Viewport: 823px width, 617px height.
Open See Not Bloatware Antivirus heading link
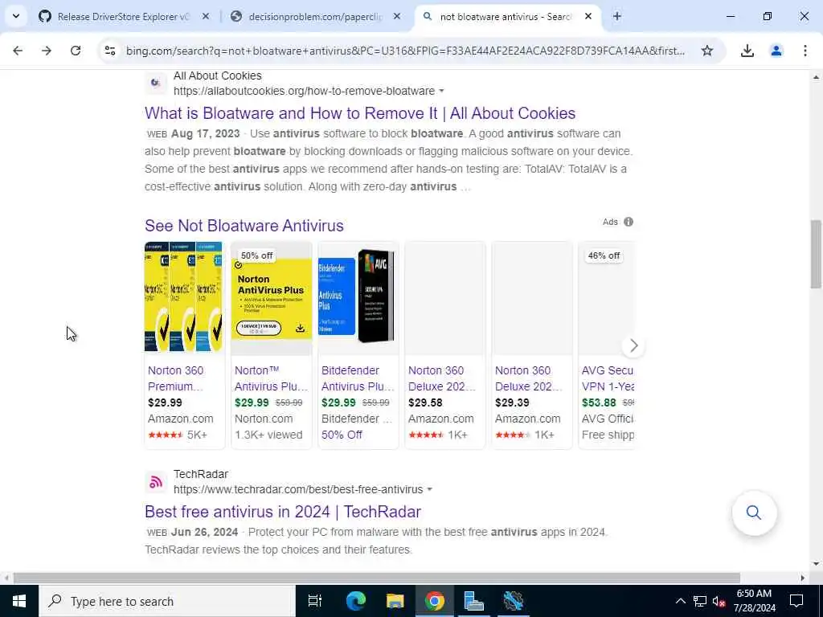pyautogui.click(x=244, y=226)
